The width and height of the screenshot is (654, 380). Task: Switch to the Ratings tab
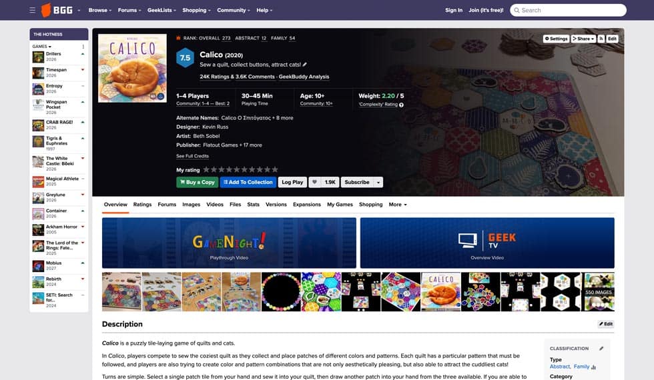coord(142,205)
